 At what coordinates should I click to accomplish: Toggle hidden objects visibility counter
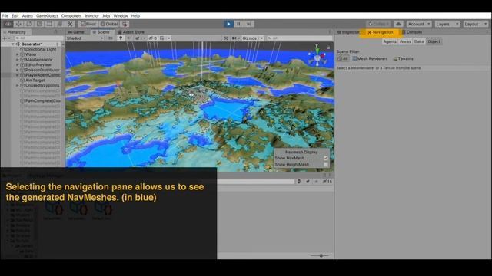pos(153,38)
